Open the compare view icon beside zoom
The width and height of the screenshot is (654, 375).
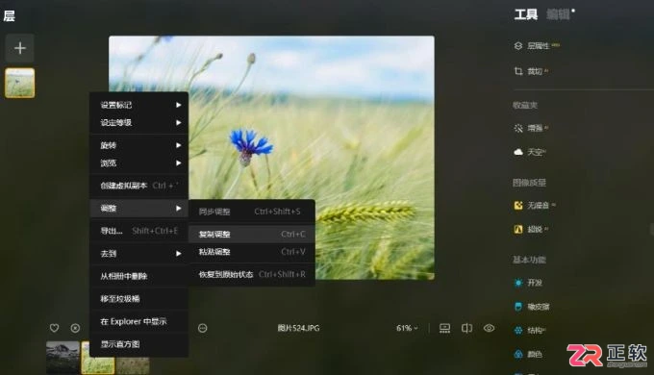pos(444,328)
